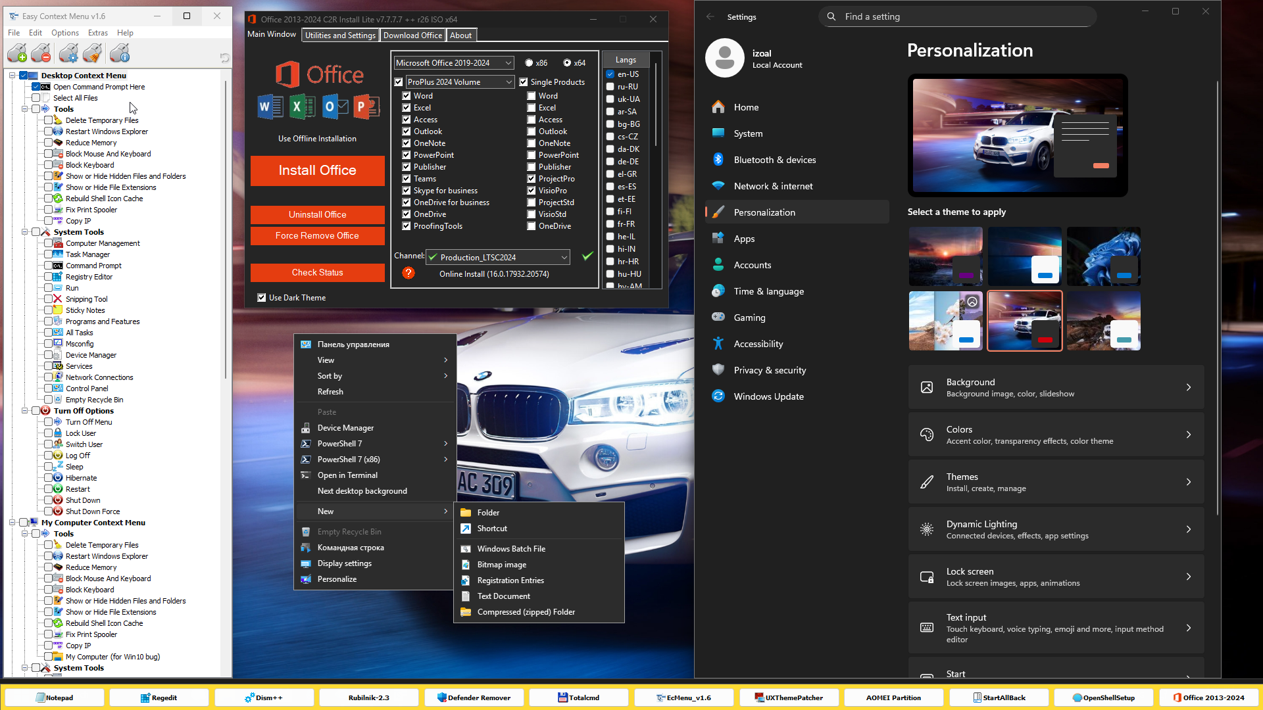Click the green plus mouse toolbar icon
This screenshot has width=1263, height=710.
click(17, 53)
